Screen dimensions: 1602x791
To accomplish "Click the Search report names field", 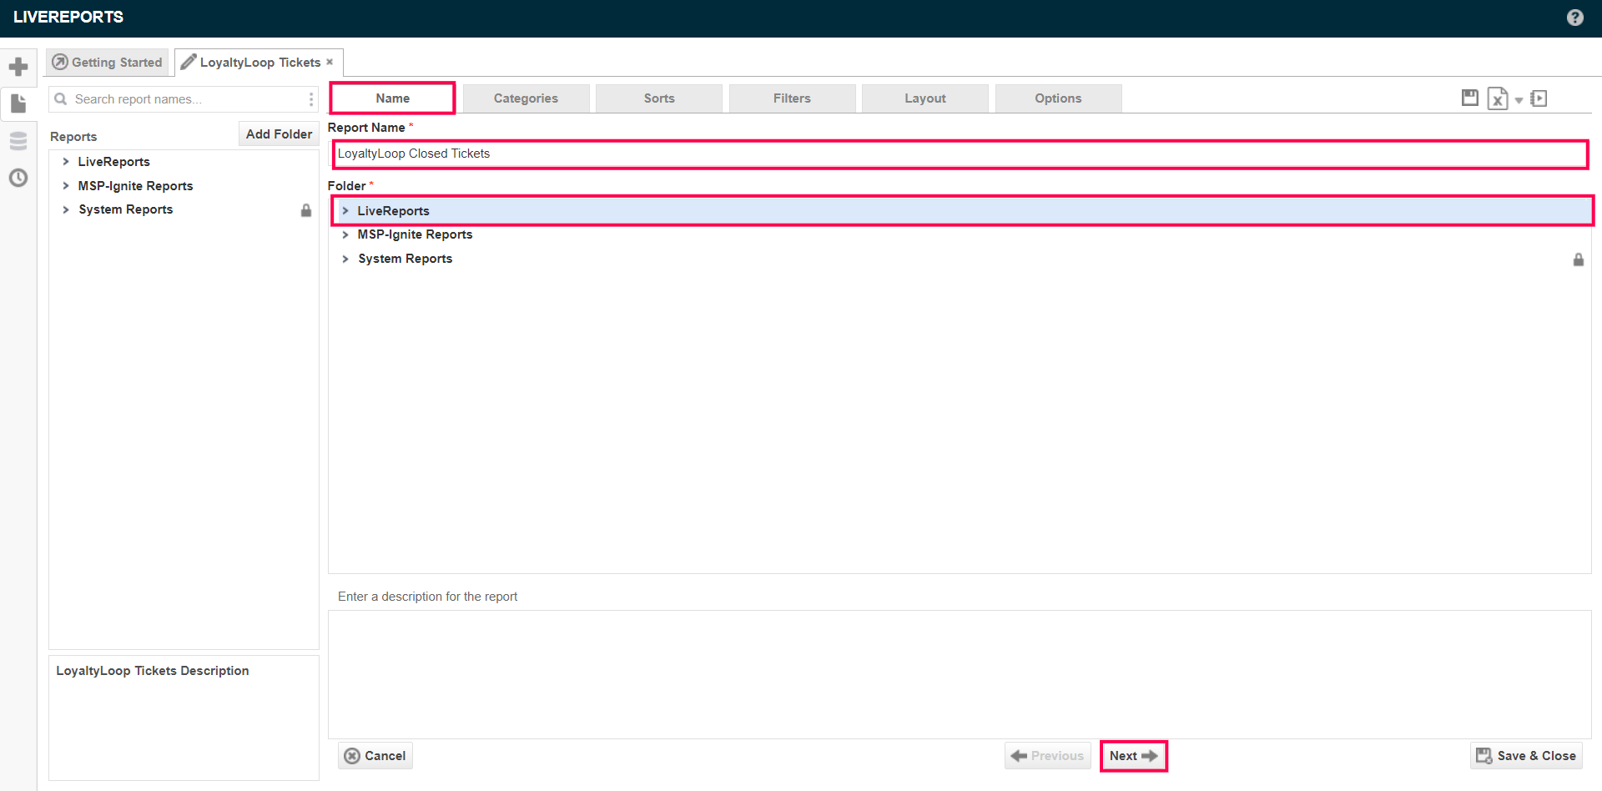I will [184, 99].
